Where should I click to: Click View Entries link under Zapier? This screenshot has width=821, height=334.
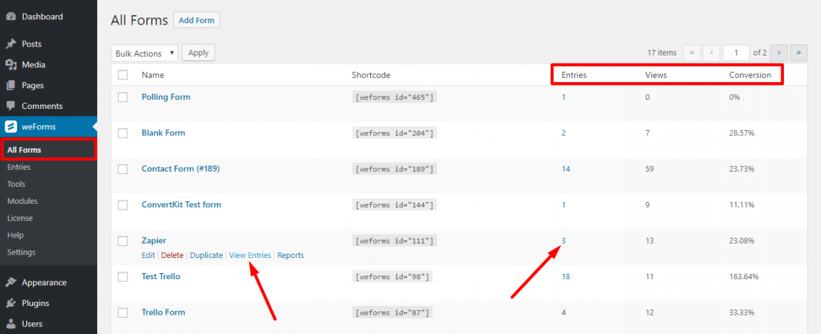[x=250, y=255]
